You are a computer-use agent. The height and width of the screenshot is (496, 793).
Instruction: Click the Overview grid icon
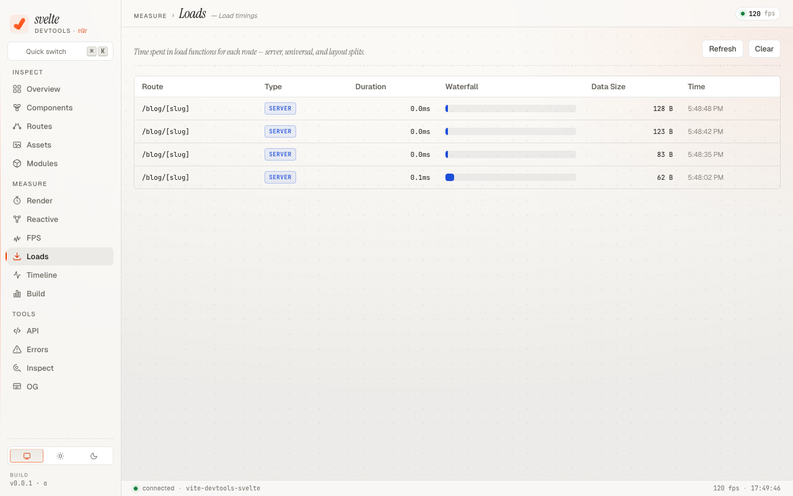[17, 89]
